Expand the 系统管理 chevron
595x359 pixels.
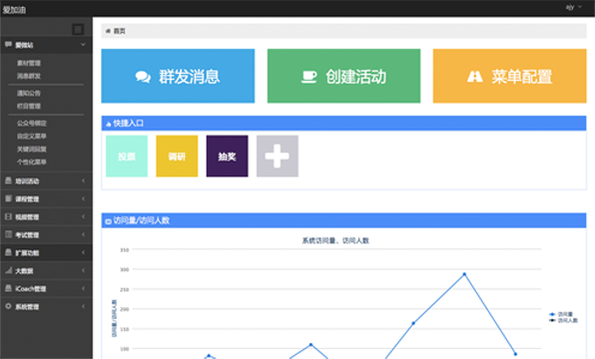pos(83,306)
